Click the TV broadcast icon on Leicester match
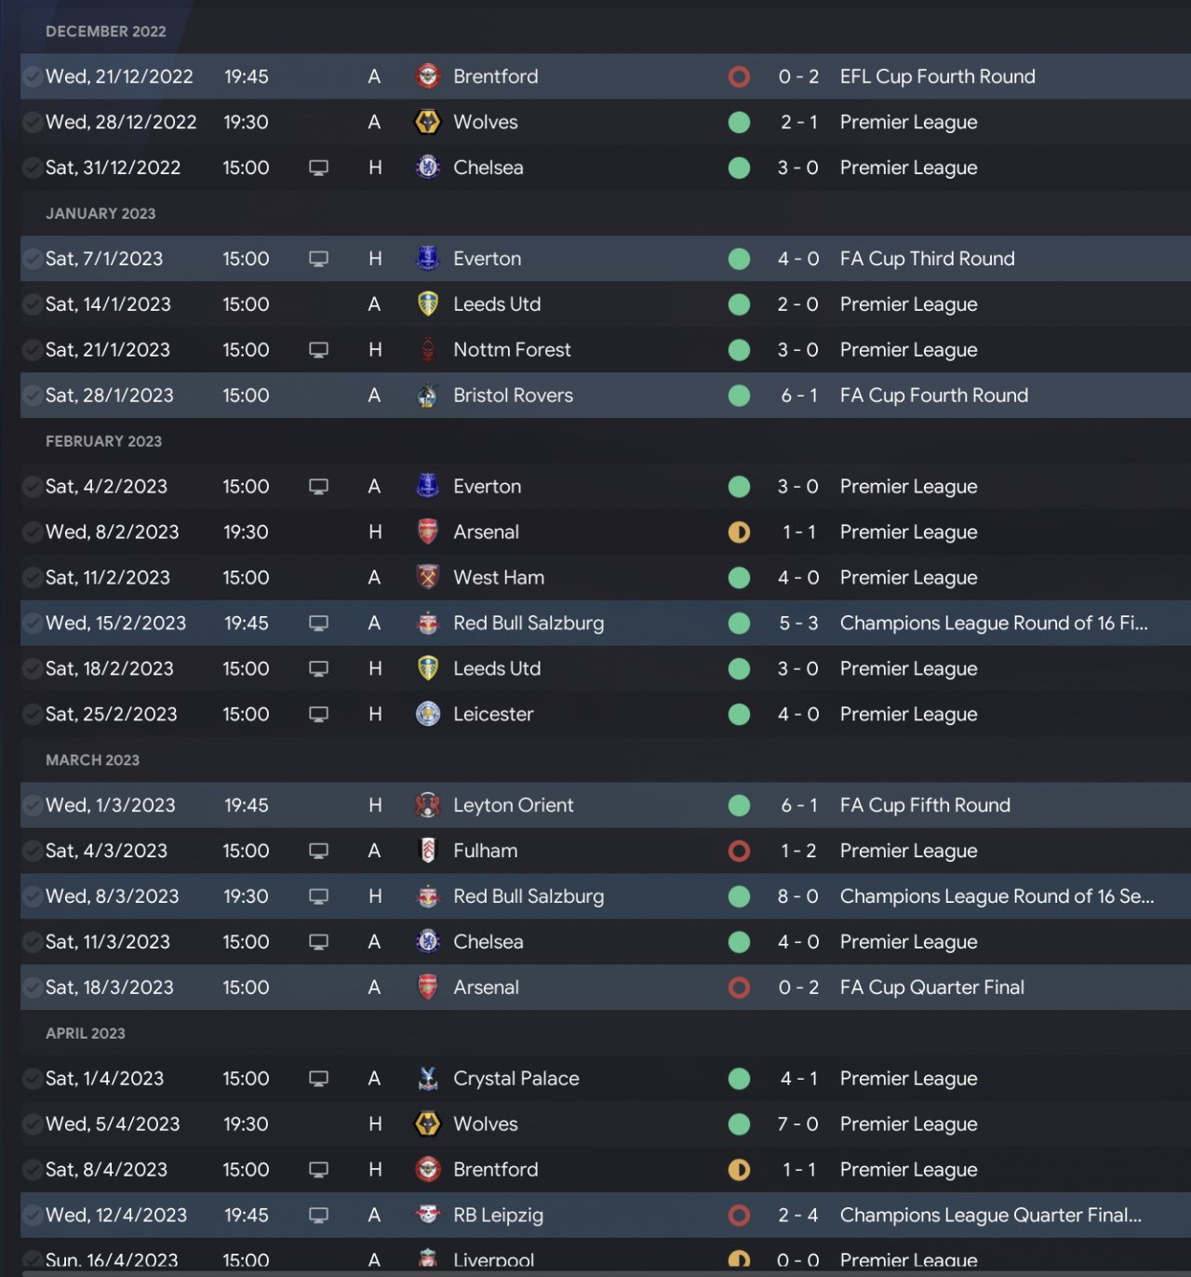1191x1277 pixels. [318, 715]
